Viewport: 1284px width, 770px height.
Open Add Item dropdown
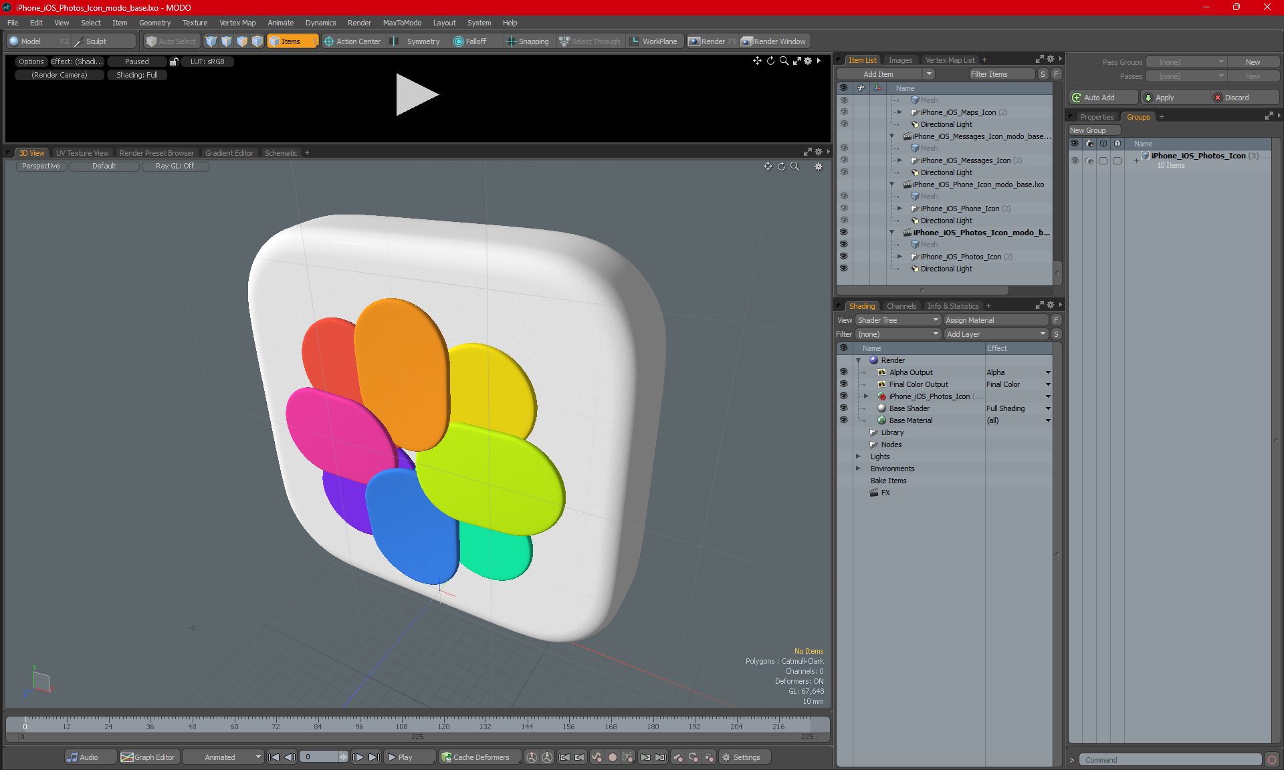coord(885,74)
